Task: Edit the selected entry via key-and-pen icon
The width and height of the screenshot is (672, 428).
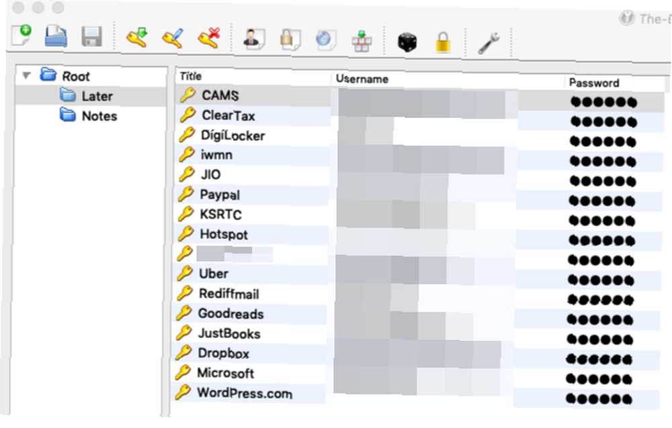Action: coord(173,38)
